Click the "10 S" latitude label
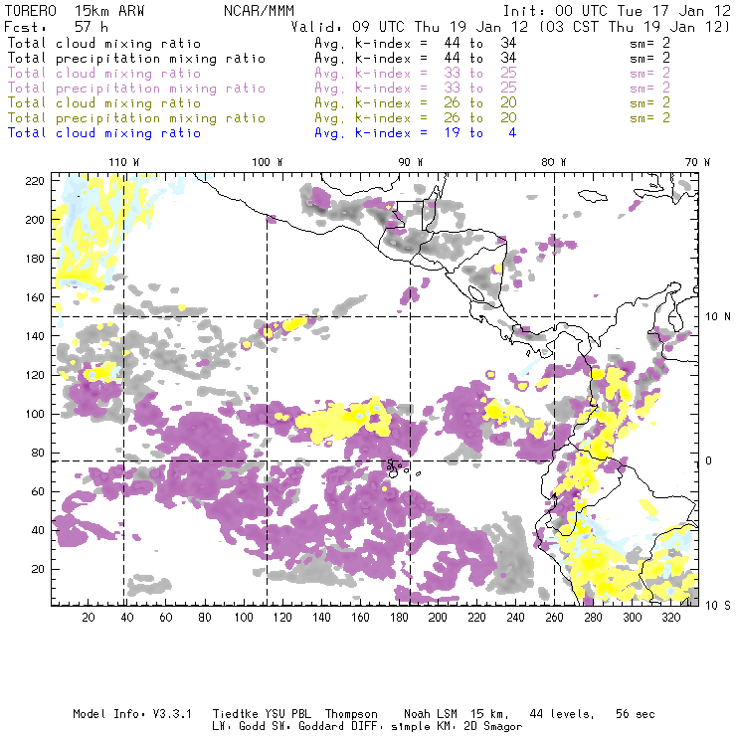Image resolution: width=736 pixels, height=736 pixels. click(x=718, y=606)
